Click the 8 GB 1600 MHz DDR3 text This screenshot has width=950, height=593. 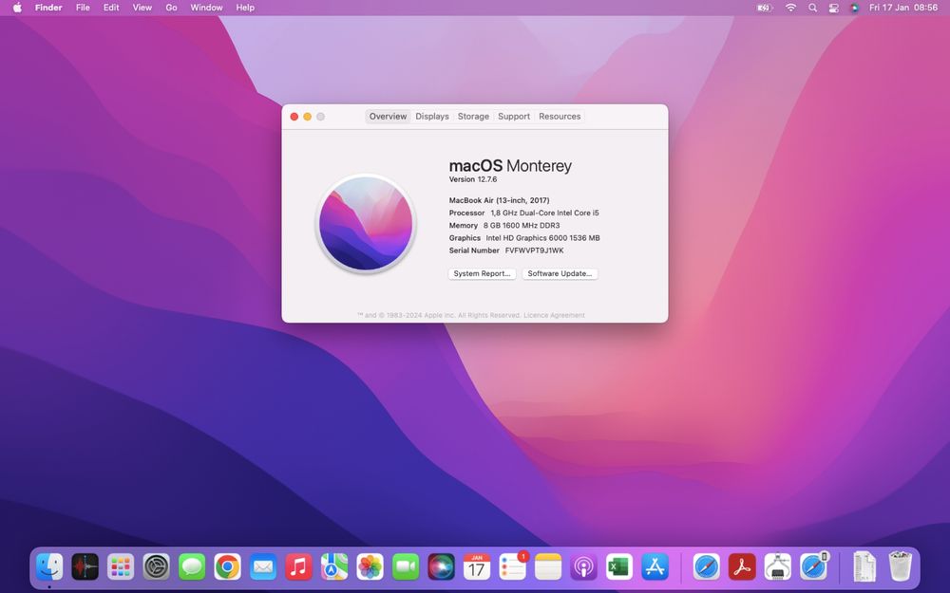click(x=522, y=225)
